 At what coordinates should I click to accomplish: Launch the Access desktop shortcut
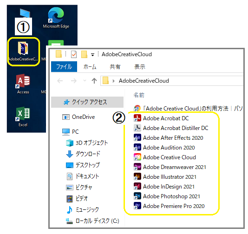[x=23, y=84]
